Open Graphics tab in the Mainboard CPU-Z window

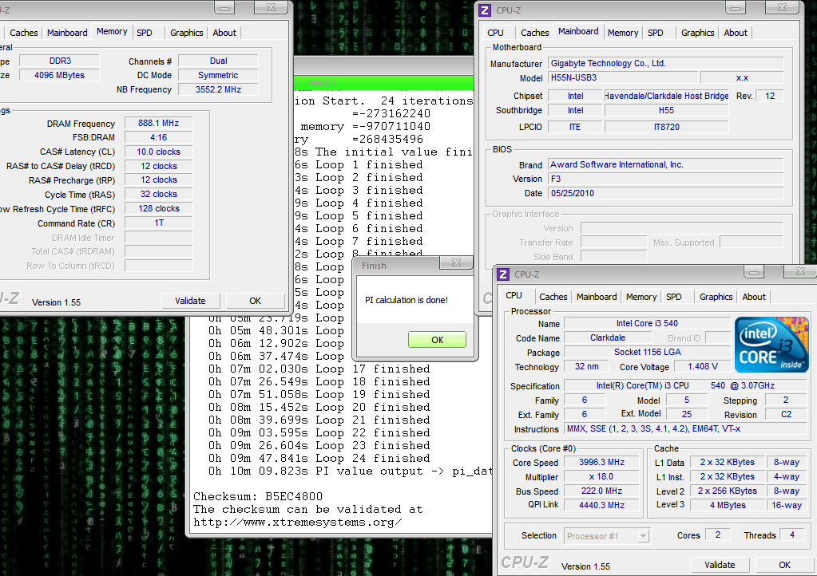[x=698, y=32]
